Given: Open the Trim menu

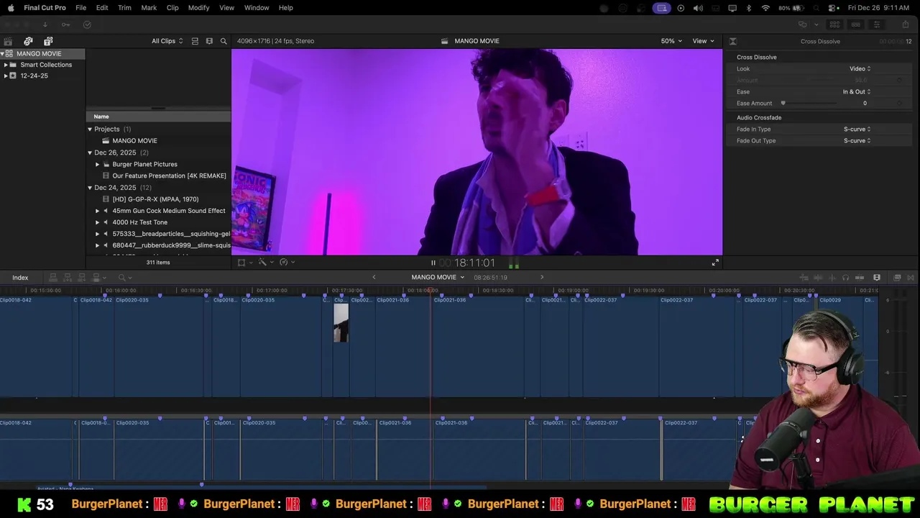Looking at the screenshot, I should click(x=124, y=8).
